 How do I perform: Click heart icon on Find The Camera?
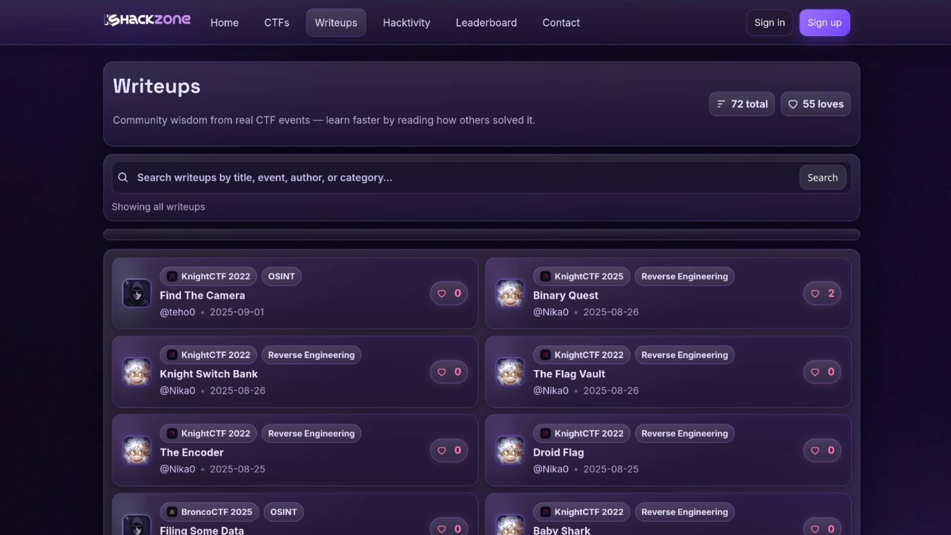[x=442, y=294]
